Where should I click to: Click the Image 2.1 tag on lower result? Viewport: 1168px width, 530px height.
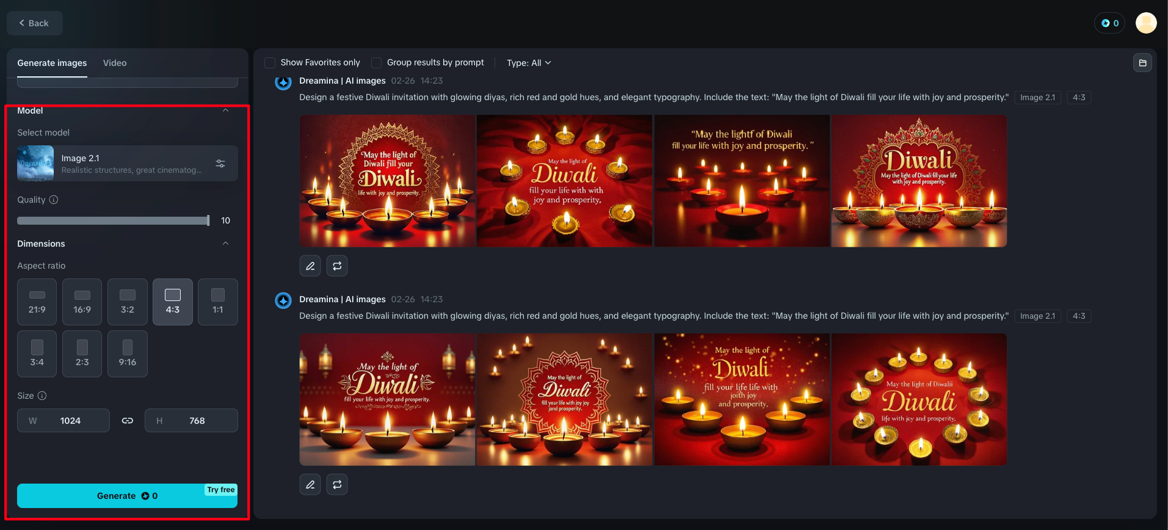click(1037, 316)
